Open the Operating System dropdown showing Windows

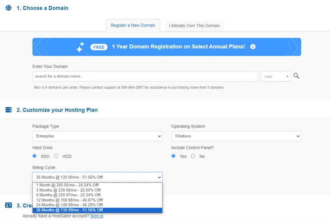236,136
